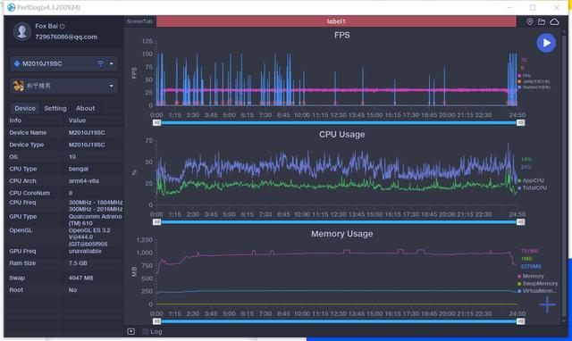Click the cloud upload icon
Image resolution: width=572 pixels, height=341 pixels.
click(554, 21)
